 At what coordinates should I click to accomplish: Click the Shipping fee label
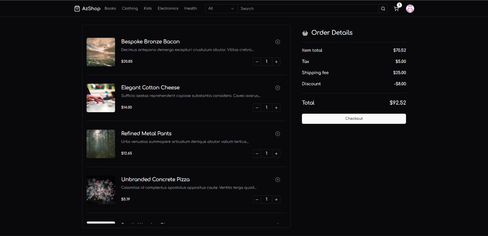coord(315,73)
